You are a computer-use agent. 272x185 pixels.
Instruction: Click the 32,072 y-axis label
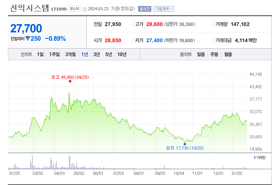coord(256,112)
